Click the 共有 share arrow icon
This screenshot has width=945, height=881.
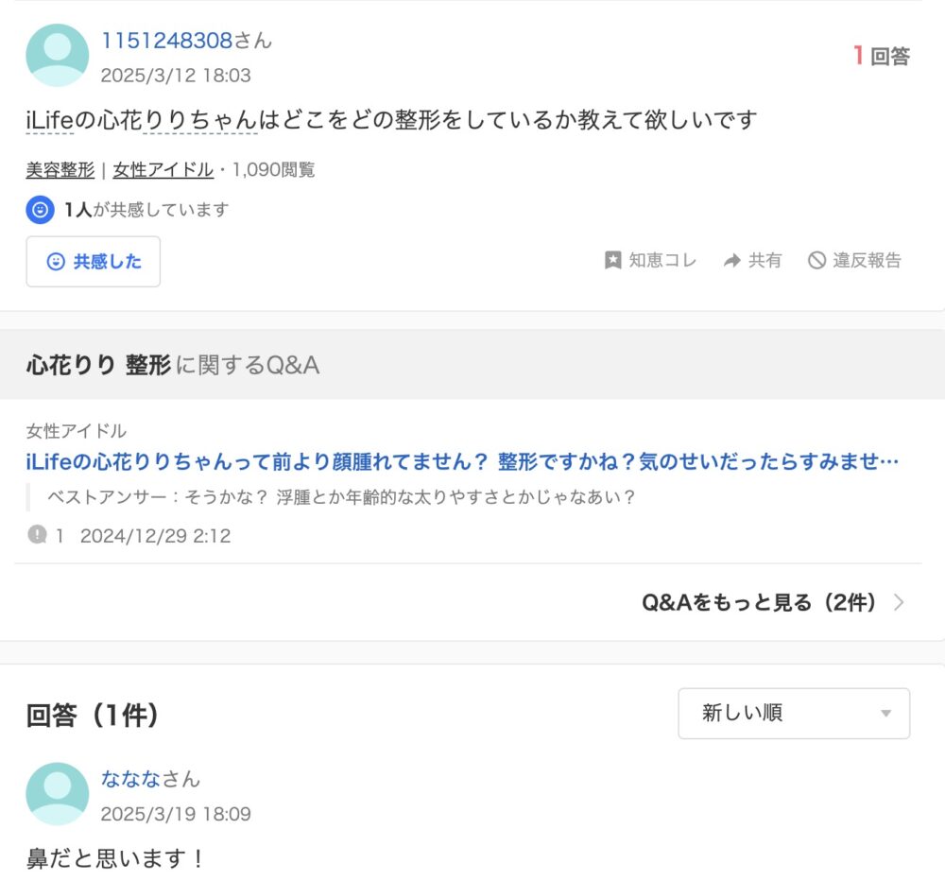click(731, 261)
